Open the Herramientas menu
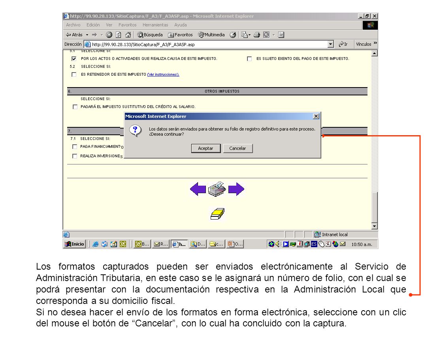 point(155,25)
